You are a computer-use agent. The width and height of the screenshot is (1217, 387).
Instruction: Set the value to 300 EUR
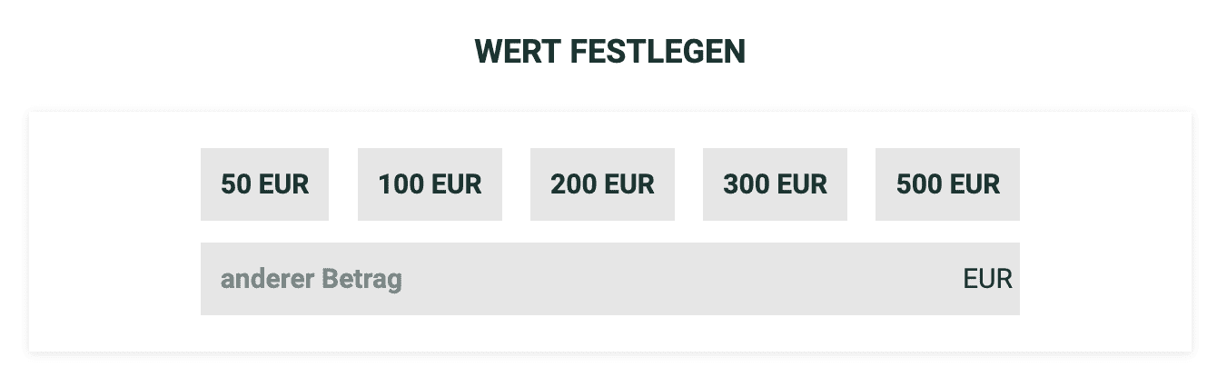[x=775, y=184]
